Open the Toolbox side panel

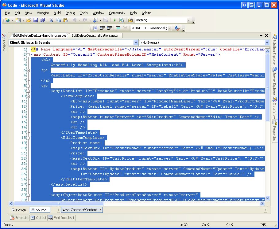[x=4, y=43]
